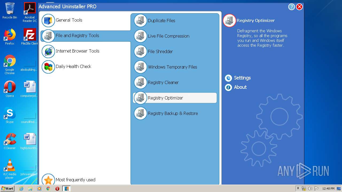The image size is (342, 192).
Task: Open media player taskbar icon
Action: click(39, 189)
